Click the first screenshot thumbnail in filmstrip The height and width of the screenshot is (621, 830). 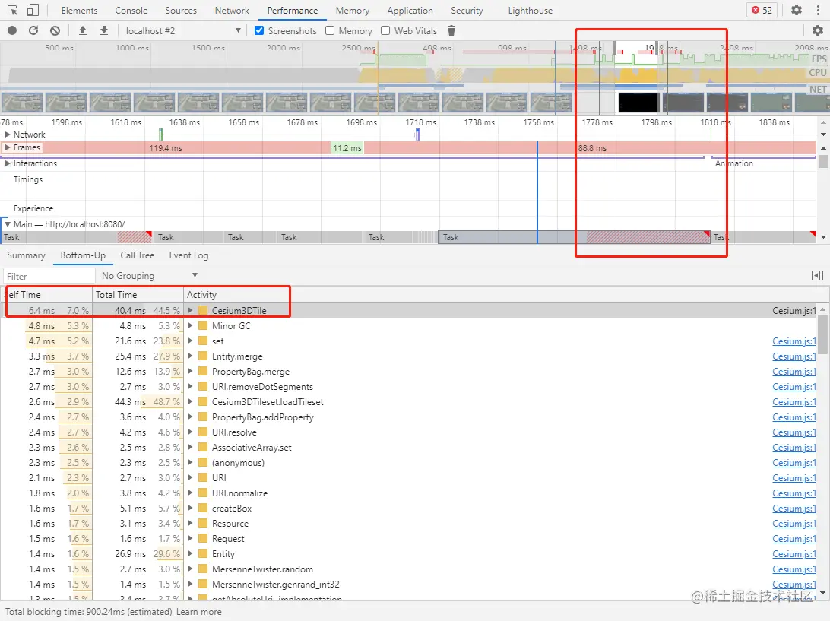coord(22,102)
